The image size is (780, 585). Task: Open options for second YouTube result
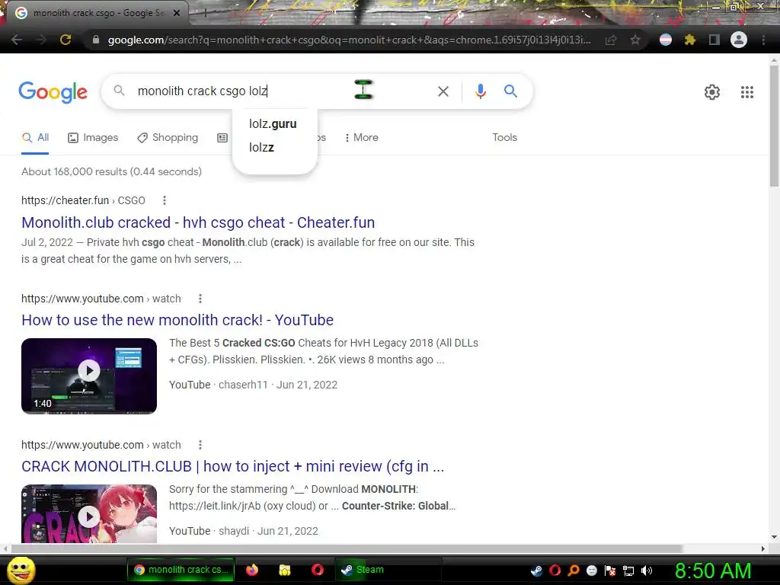tap(200, 445)
